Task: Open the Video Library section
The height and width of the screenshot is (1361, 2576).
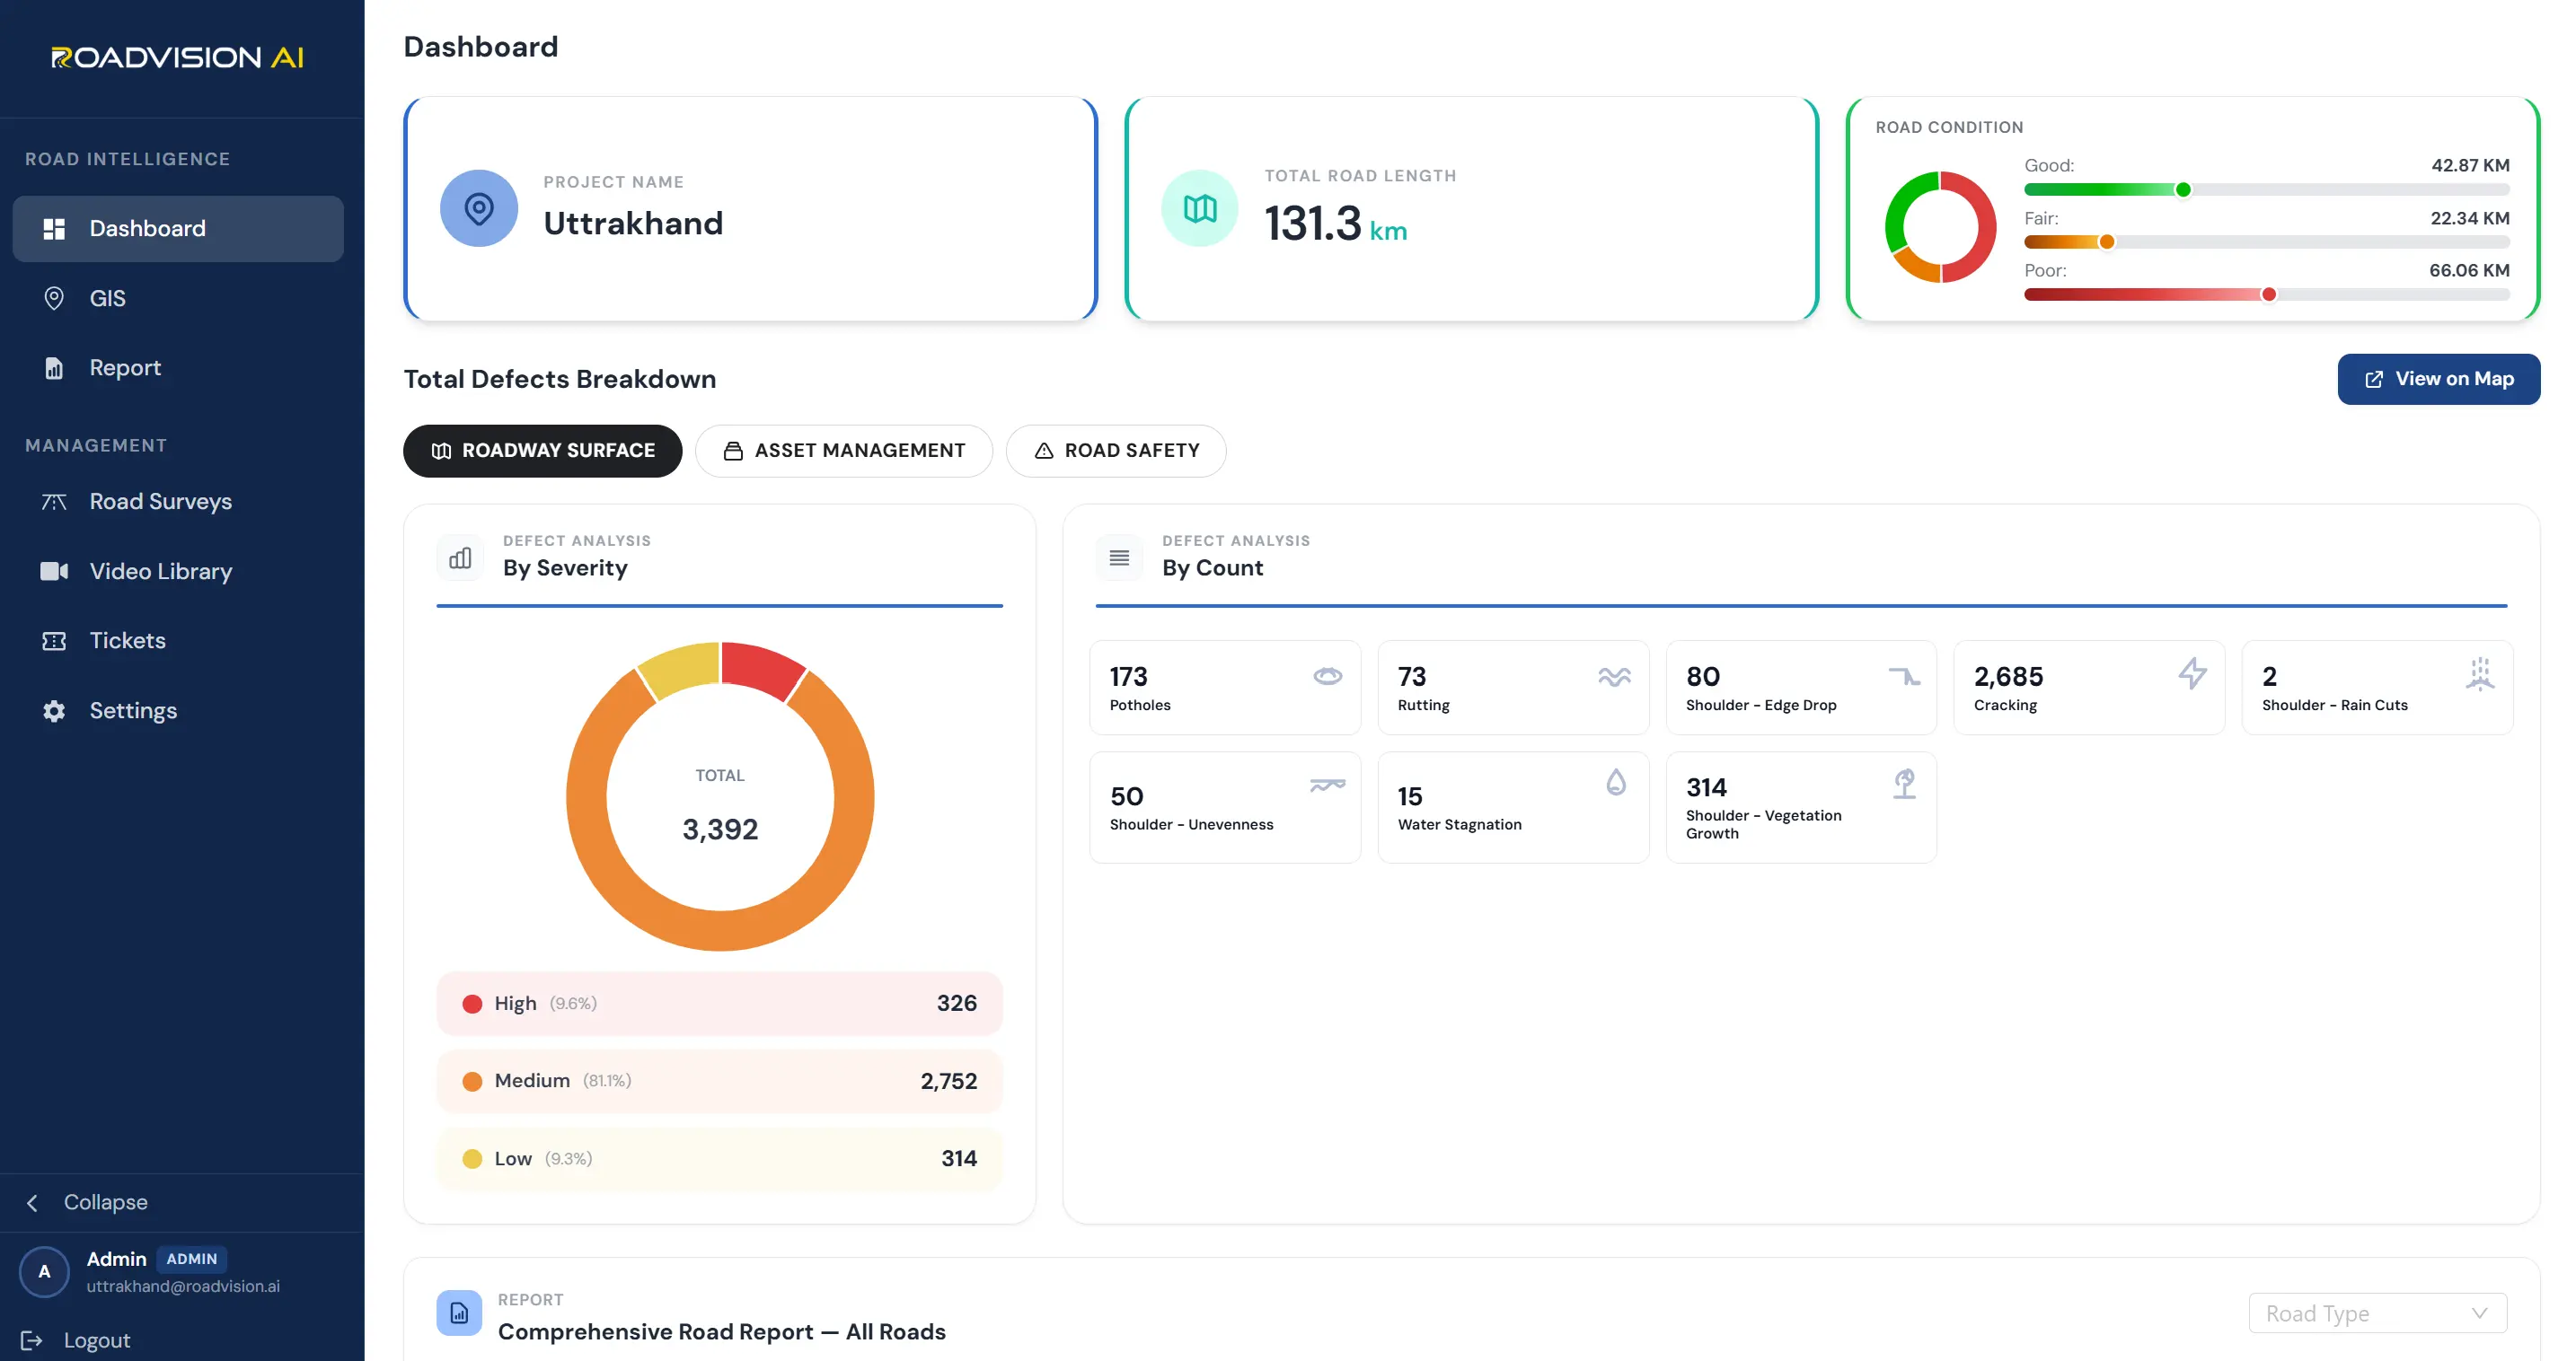Action: [178, 572]
